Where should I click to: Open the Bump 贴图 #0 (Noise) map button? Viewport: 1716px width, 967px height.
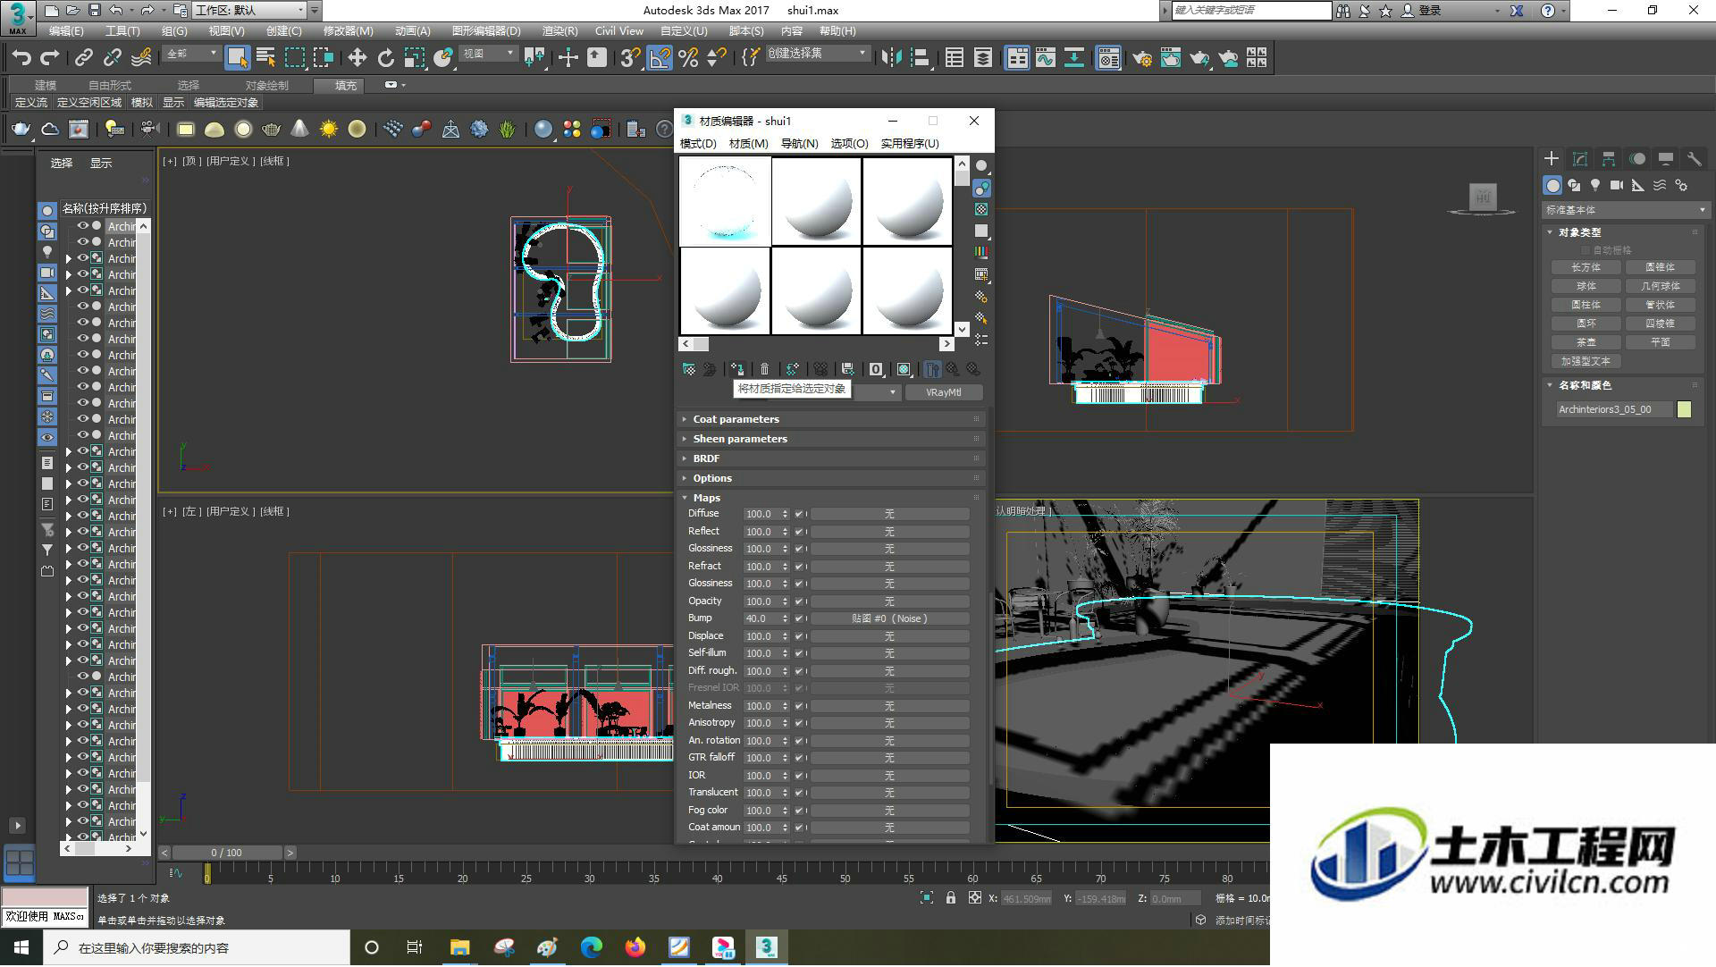(889, 618)
